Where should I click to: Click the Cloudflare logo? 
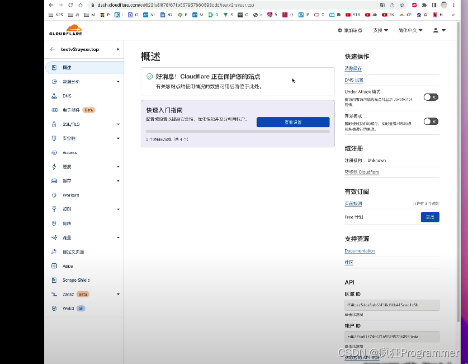[x=65, y=30]
